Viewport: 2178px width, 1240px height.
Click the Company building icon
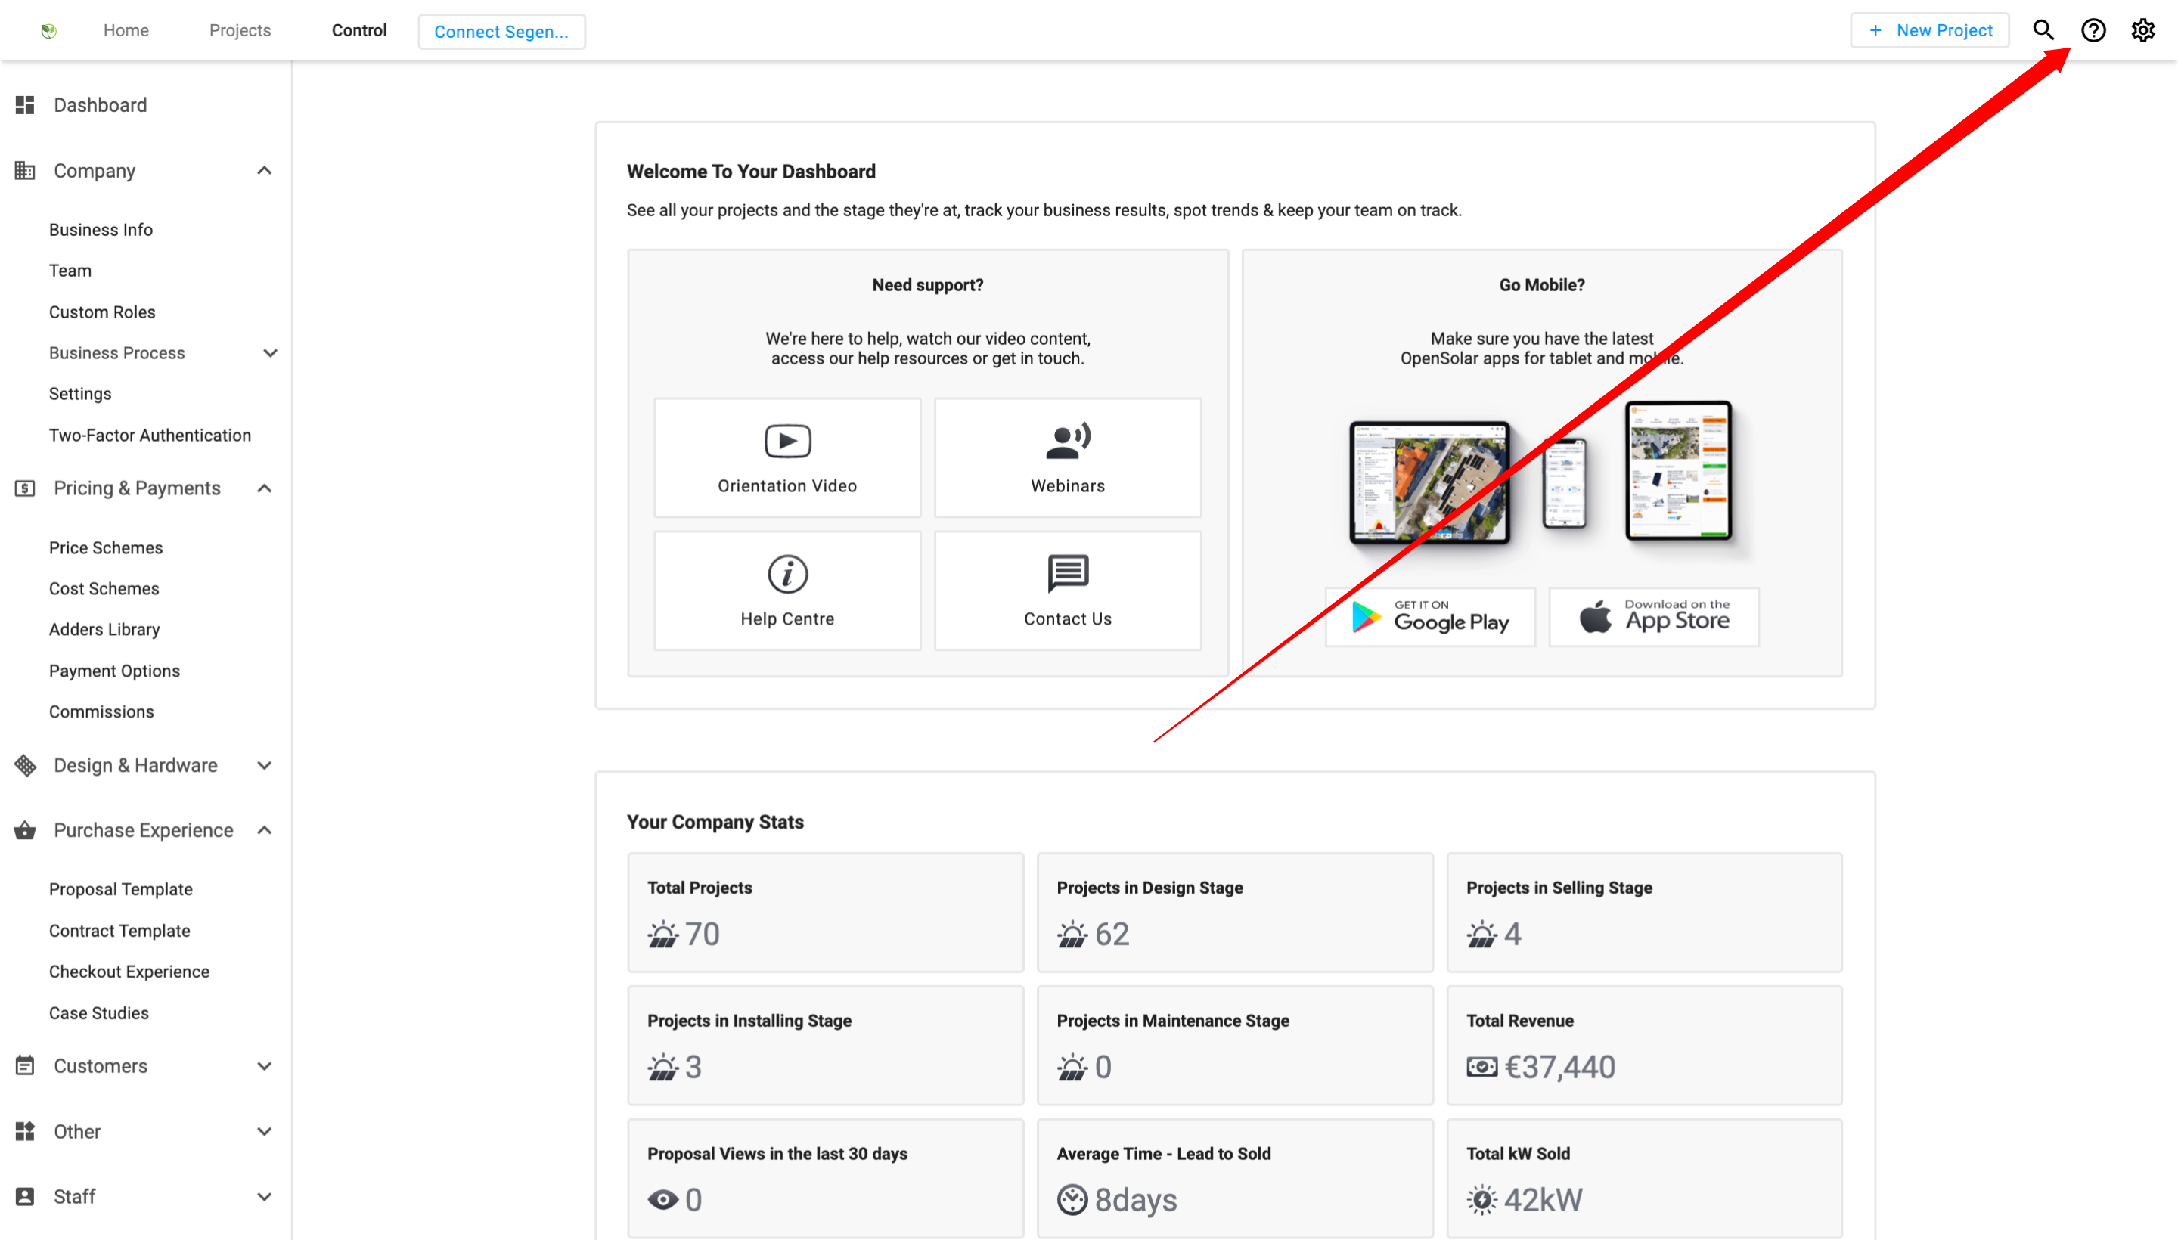click(25, 170)
